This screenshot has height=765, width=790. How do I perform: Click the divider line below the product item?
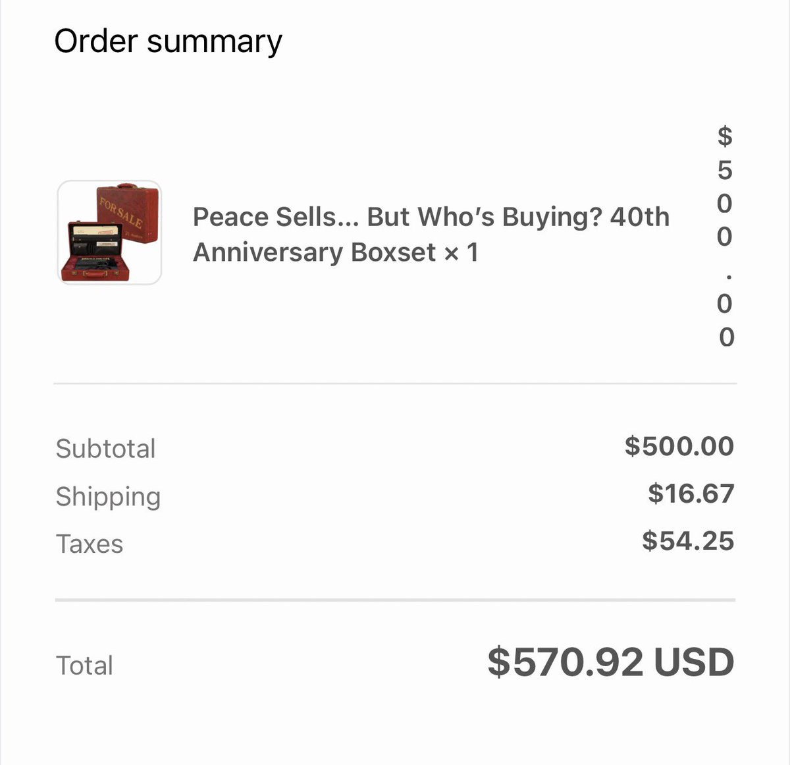tap(395, 383)
